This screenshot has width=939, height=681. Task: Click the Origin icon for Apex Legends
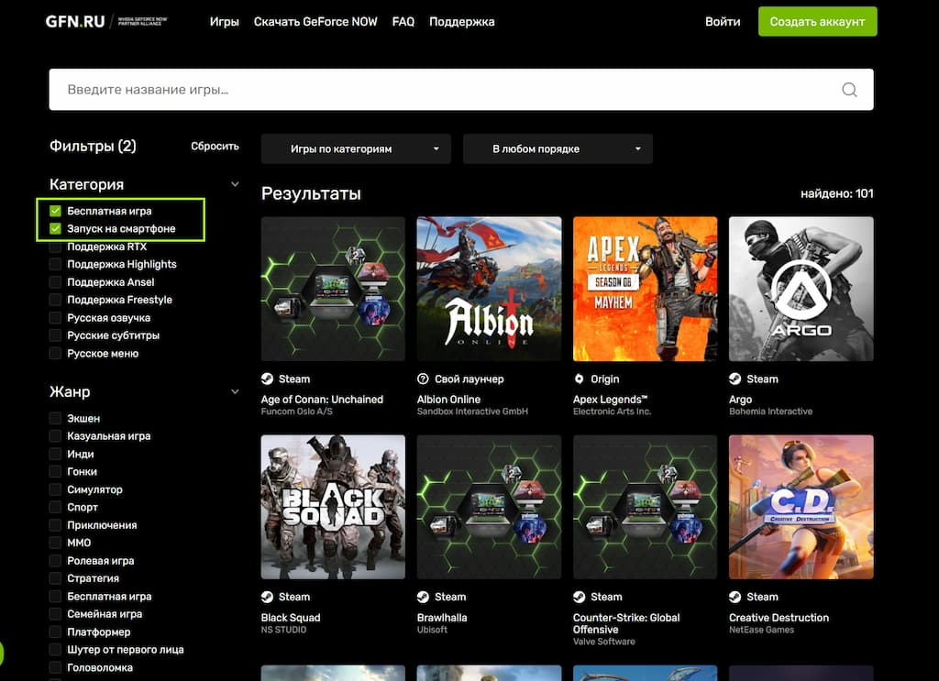click(x=580, y=379)
